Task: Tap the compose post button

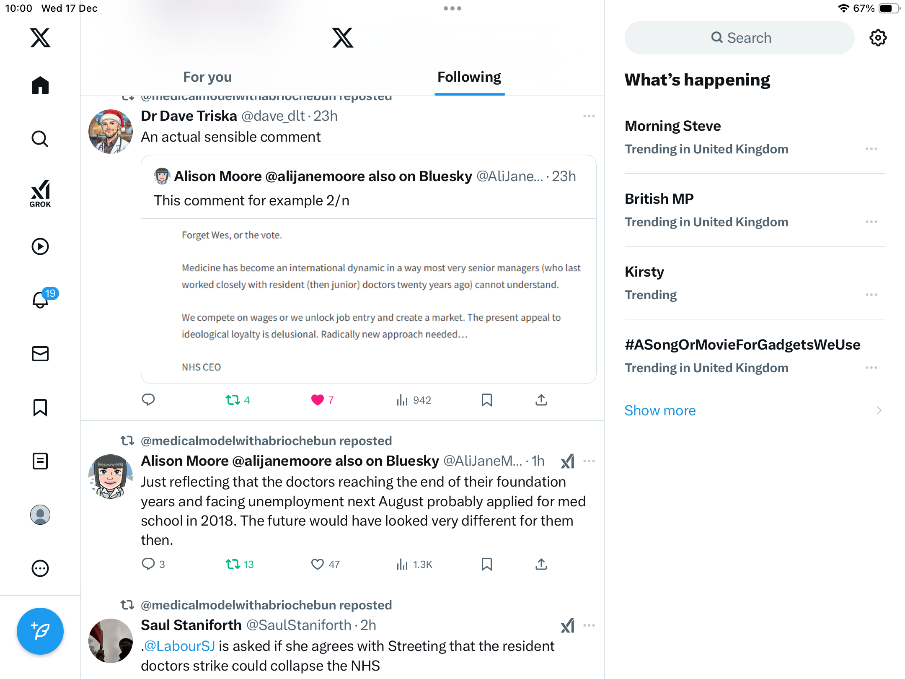Action: tap(40, 631)
